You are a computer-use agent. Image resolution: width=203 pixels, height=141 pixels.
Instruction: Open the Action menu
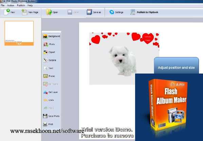point(11,5)
